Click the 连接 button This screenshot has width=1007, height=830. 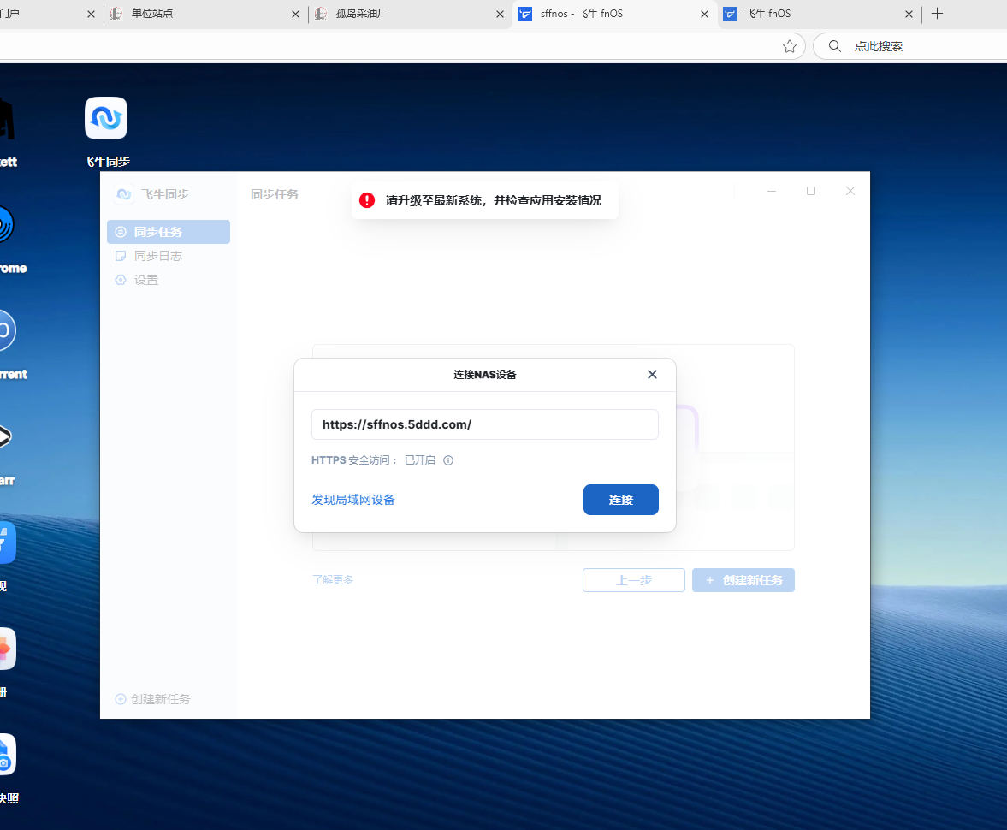[x=620, y=500]
